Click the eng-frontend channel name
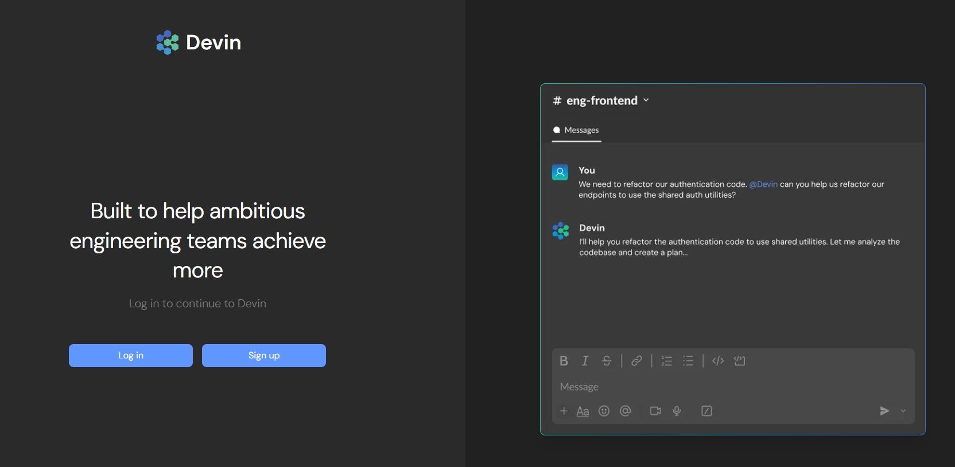Image resolution: width=955 pixels, height=467 pixels. (601, 101)
